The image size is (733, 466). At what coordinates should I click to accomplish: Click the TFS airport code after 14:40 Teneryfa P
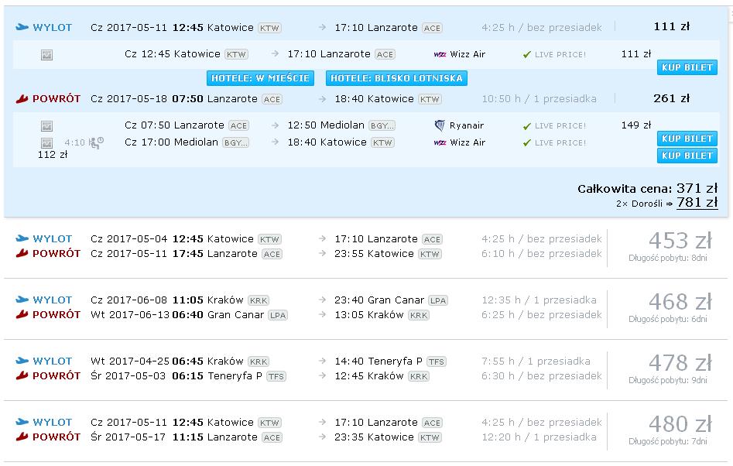coord(437,361)
